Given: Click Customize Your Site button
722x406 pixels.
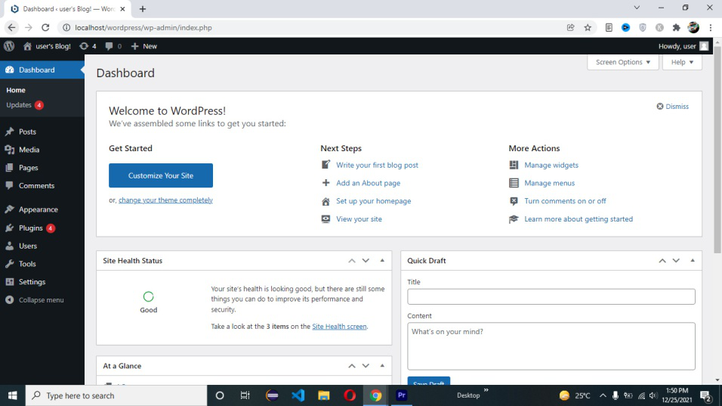Looking at the screenshot, I should point(161,175).
